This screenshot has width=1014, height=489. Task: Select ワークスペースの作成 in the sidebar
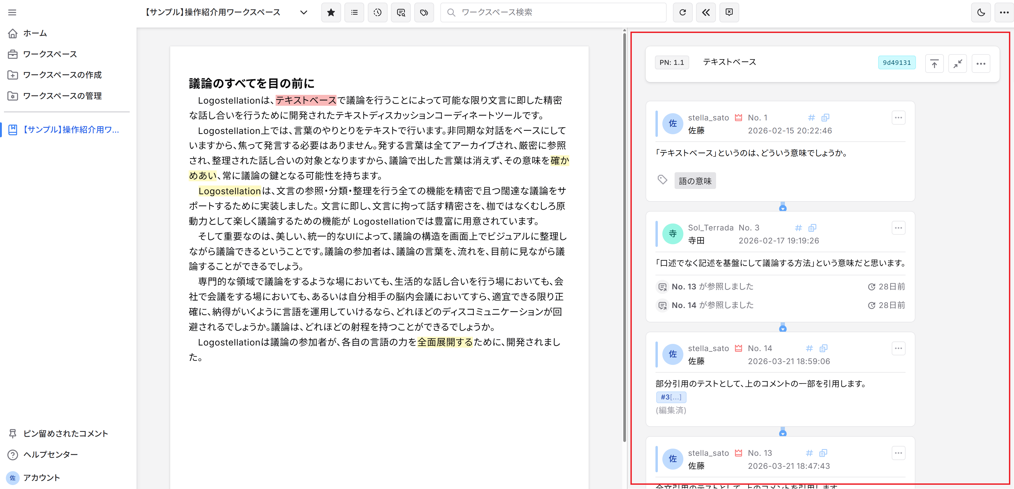pyautogui.click(x=55, y=75)
